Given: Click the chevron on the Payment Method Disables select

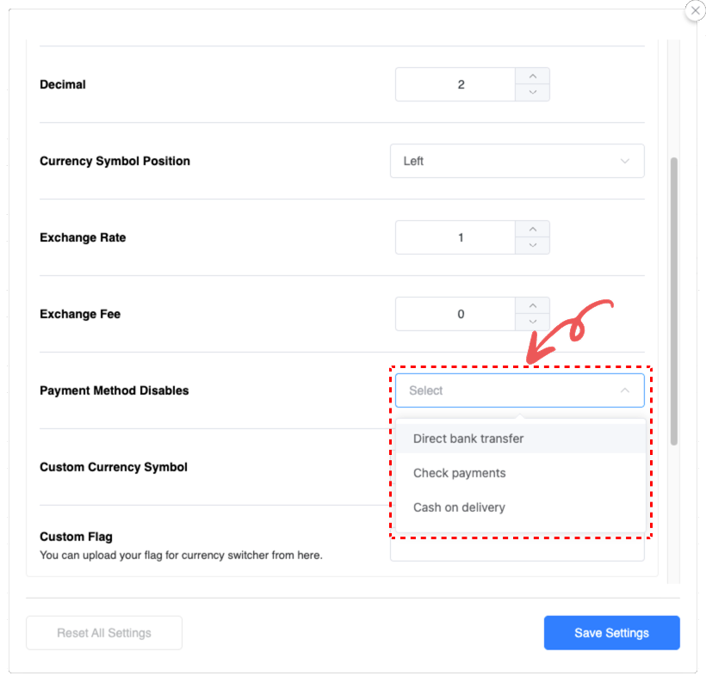Looking at the screenshot, I should click(627, 390).
